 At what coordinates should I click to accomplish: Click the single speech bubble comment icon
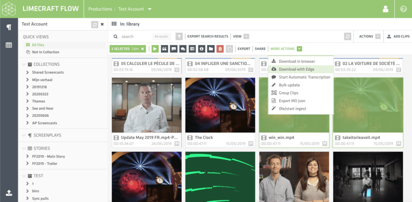coord(174,49)
